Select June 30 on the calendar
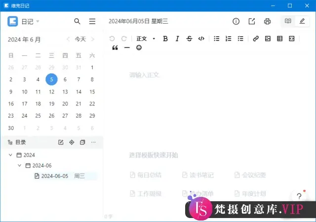This screenshot has width=316, height=222. point(11,128)
